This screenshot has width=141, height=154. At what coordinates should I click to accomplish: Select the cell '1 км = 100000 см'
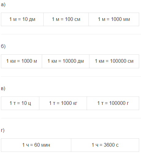114,61
